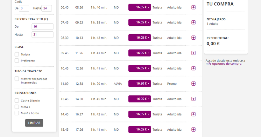261x137 pixels.
Task: Expand details for the 07.45 train
Action: [x=193, y=22]
